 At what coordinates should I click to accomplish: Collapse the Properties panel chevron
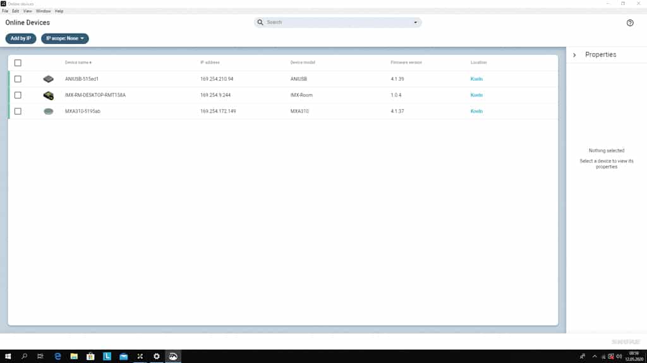(x=574, y=55)
